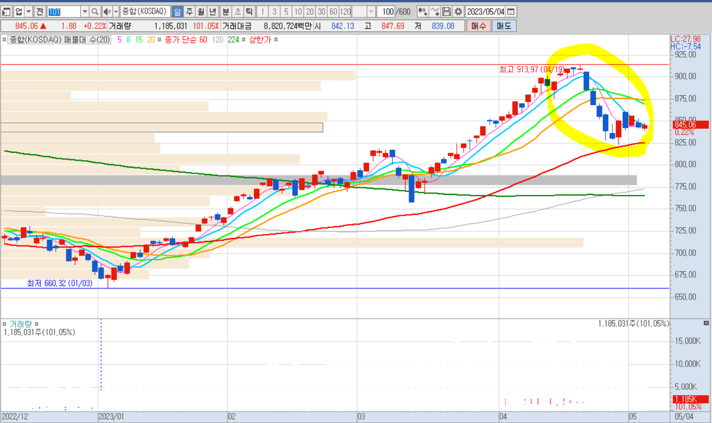Click the magenta 5 moving average label
Image resolution: width=712 pixels, height=423 pixels.
click(119, 40)
